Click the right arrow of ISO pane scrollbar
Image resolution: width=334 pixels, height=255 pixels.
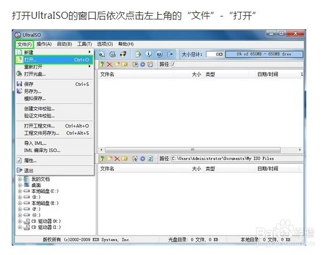pos(300,150)
